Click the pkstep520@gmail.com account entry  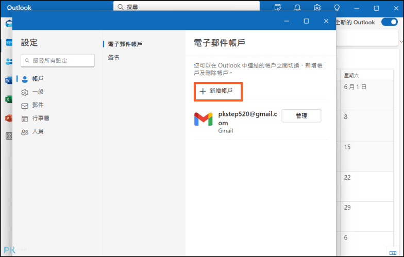pyautogui.click(x=247, y=122)
